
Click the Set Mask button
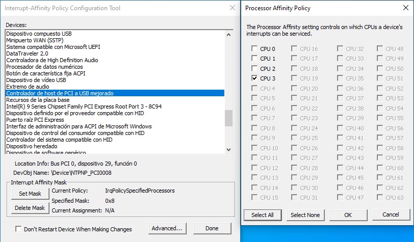click(30, 194)
